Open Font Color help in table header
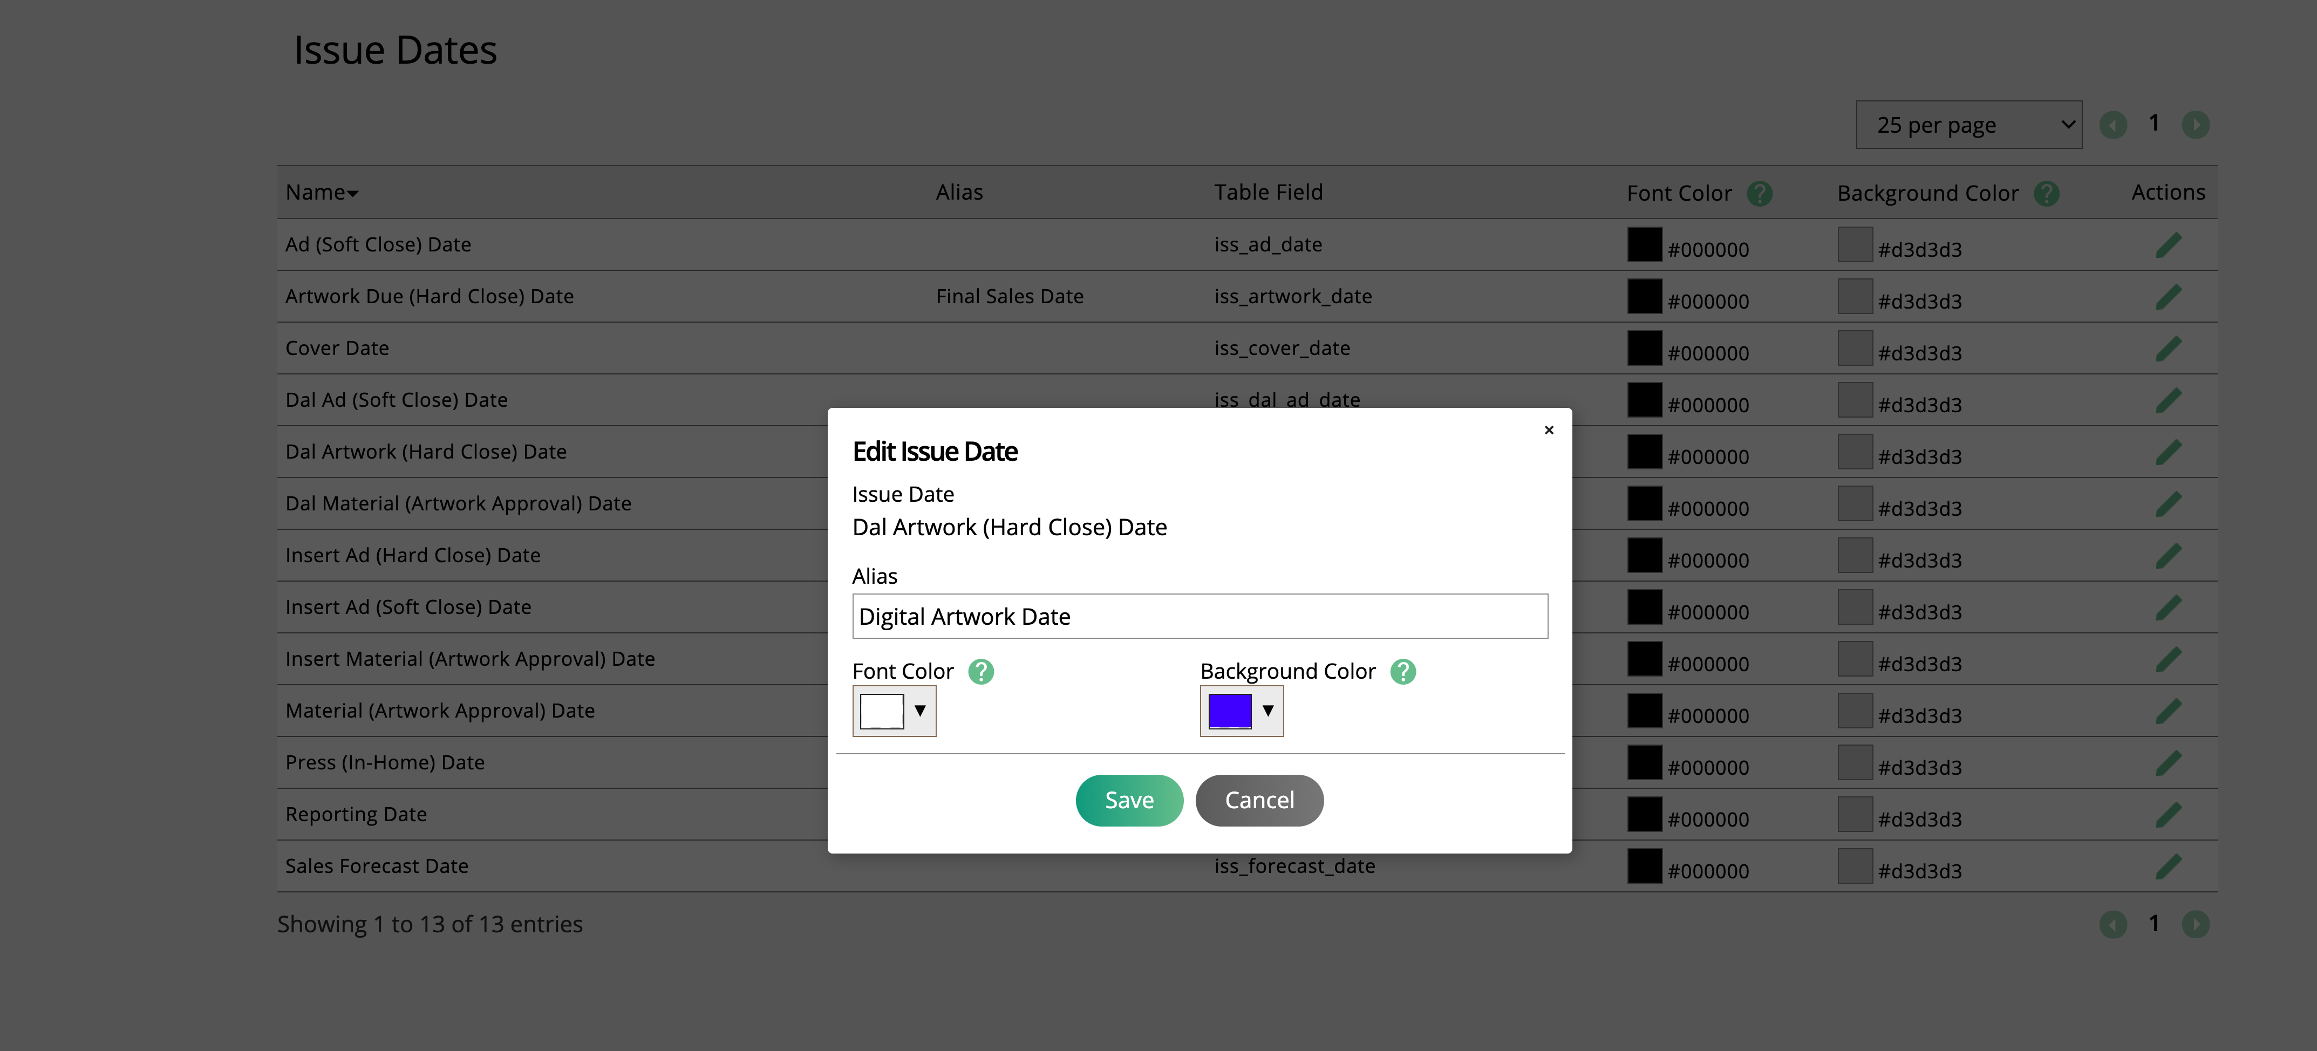2317x1051 pixels. (x=1760, y=193)
